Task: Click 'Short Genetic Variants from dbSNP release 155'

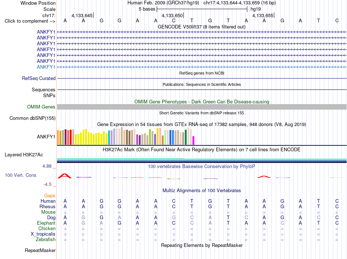Action: click(202, 113)
